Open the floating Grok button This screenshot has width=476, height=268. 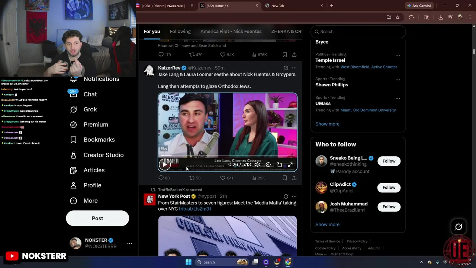click(459, 227)
